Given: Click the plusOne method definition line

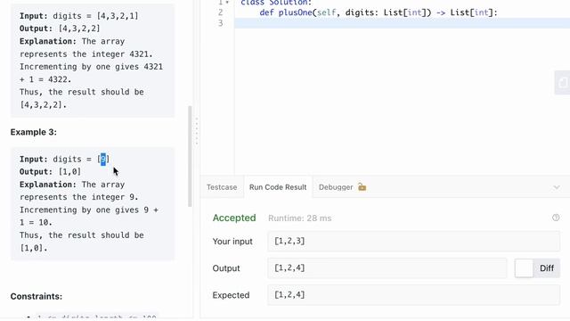Looking at the screenshot, I should [378, 12].
